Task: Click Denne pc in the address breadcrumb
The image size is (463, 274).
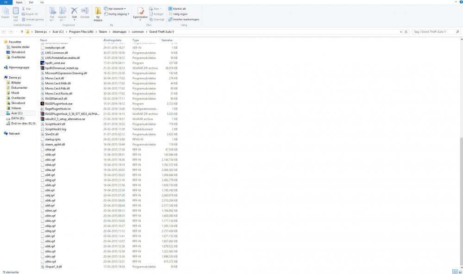Action: pyautogui.click(x=41, y=31)
